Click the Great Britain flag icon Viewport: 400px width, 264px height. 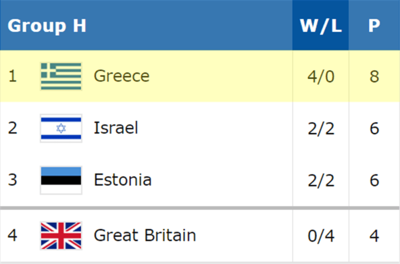tap(61, 235)
